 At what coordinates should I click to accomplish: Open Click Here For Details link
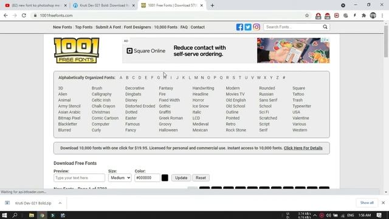303,148
